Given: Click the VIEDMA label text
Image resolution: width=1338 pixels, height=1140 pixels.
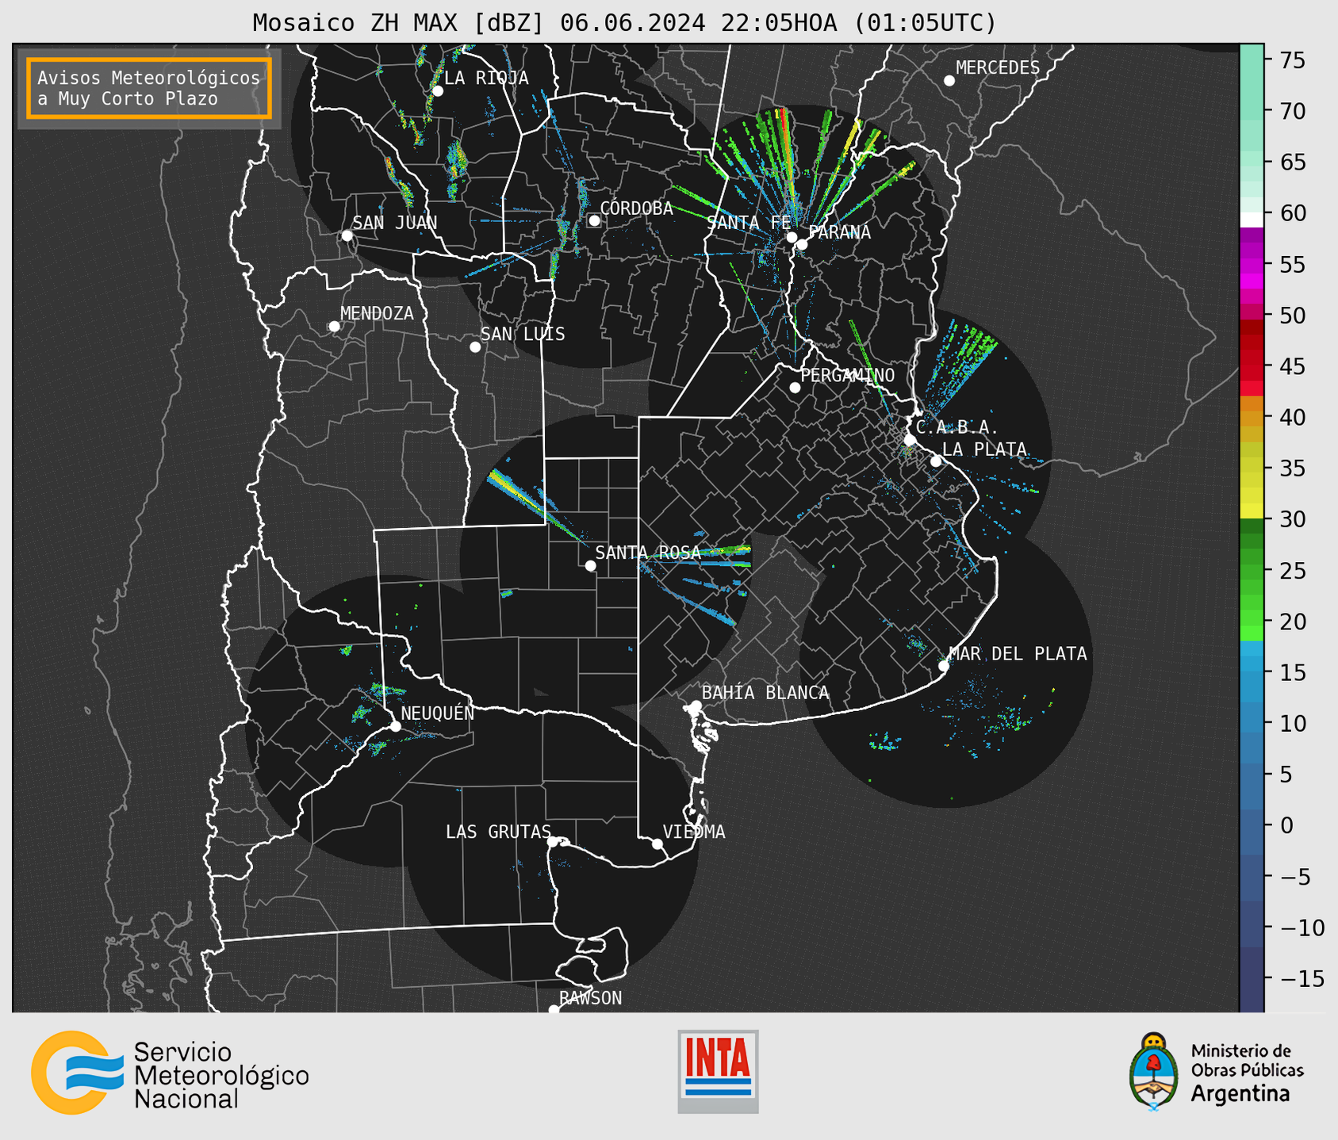Looking at the screenshot, I should tap(694, 832).
